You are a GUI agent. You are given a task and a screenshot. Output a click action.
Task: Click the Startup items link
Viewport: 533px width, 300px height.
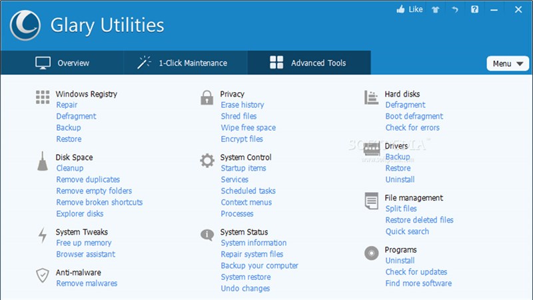coord(243,168)
